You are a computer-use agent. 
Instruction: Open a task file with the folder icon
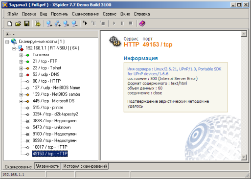point(18,23)
